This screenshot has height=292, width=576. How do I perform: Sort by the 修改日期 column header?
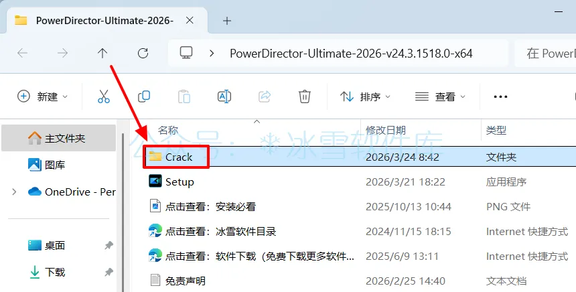(x=386, y=130)
